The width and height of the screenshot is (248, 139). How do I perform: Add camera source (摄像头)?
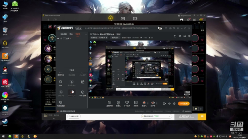118,104
